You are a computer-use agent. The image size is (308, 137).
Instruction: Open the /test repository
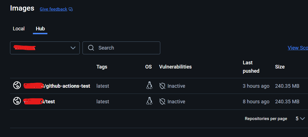[39, 101]
